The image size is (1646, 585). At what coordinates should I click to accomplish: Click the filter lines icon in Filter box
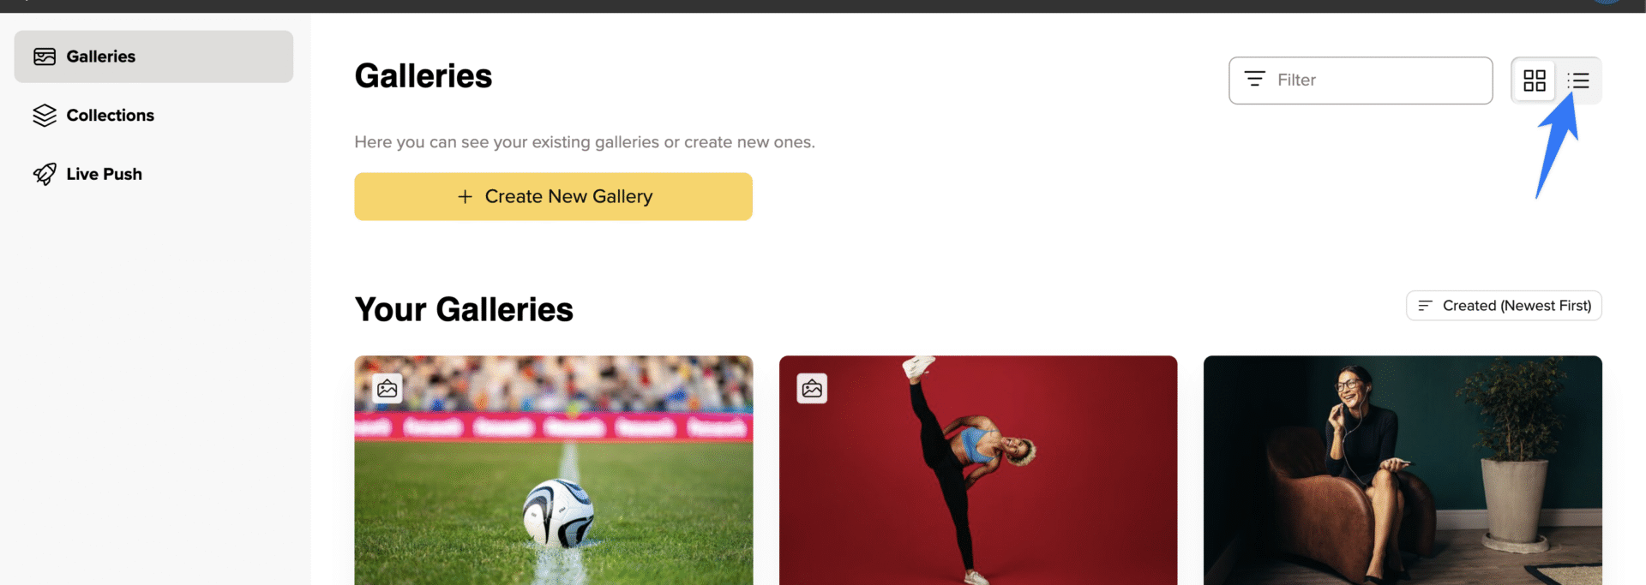pyautogui.click(x=1255, y=79)
